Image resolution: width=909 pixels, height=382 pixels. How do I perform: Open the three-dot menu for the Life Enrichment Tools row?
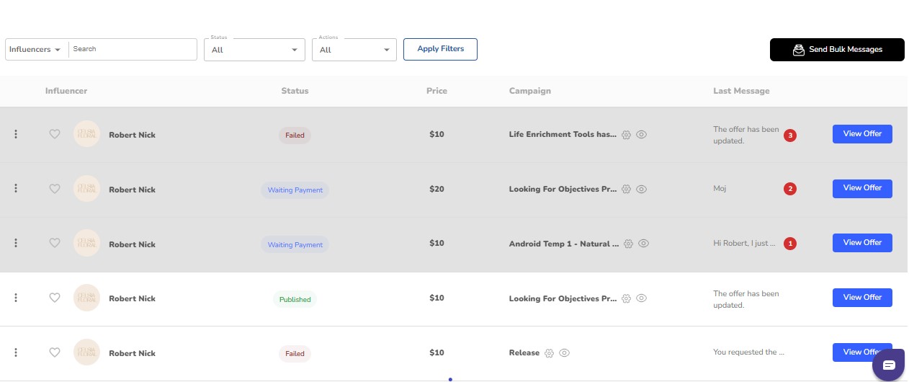16,134
